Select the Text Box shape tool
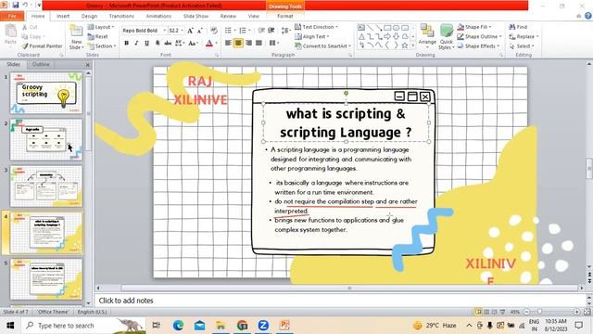Viewport: 593px width, 334px height. point(361,28)
